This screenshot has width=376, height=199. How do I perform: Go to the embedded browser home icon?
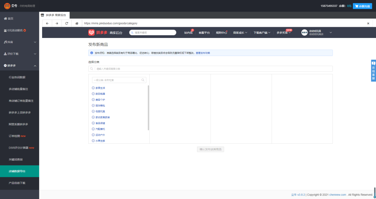[x=77, y=23]
